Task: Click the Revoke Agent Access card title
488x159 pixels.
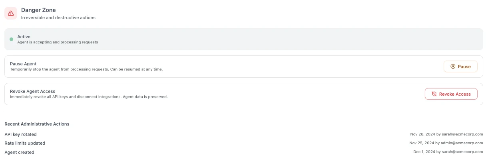Action: 32,91
